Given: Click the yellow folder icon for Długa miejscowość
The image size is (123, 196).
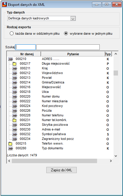Looking at the screenshot, I should pos(14,64).
